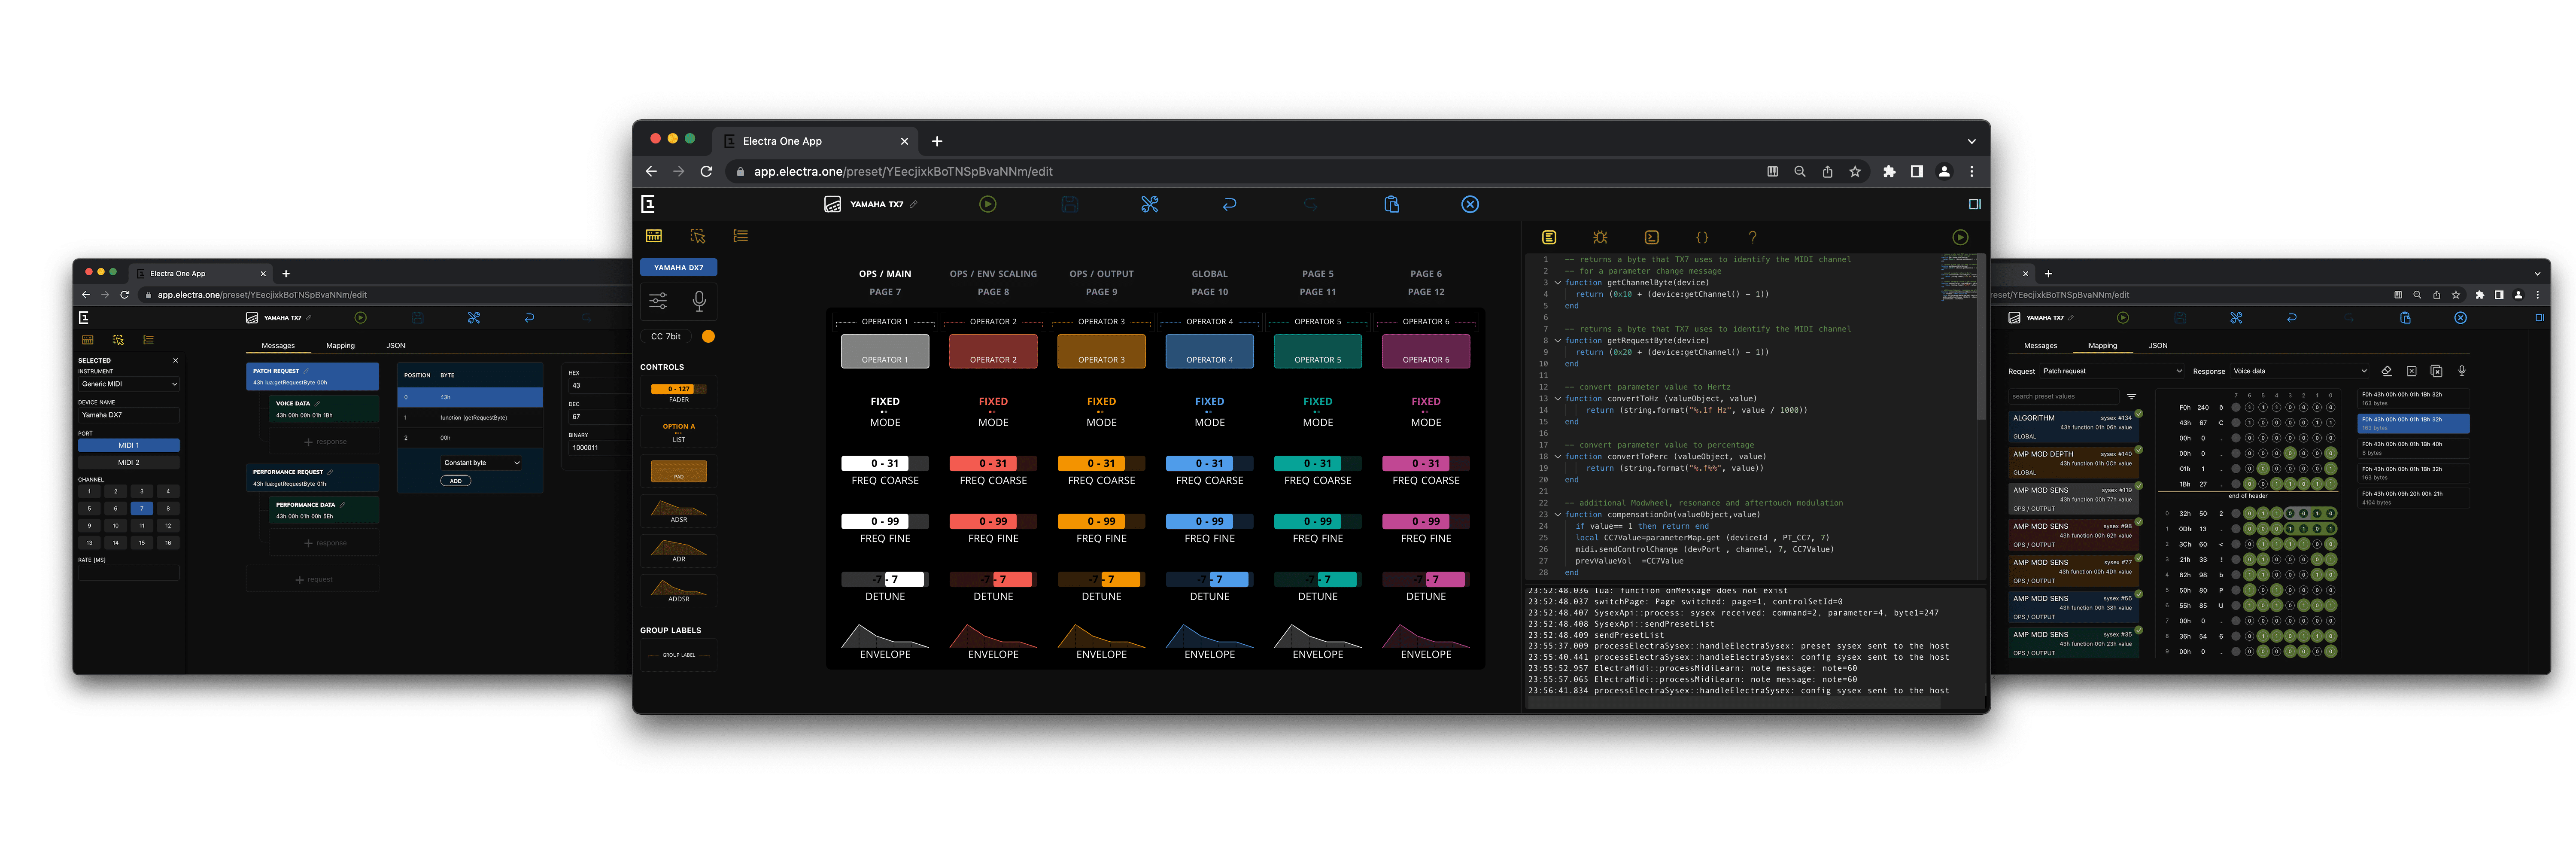Open the question mark help icon in code panel
The height and width of the screenshot is (859, 2576).
click(1752, 237)
